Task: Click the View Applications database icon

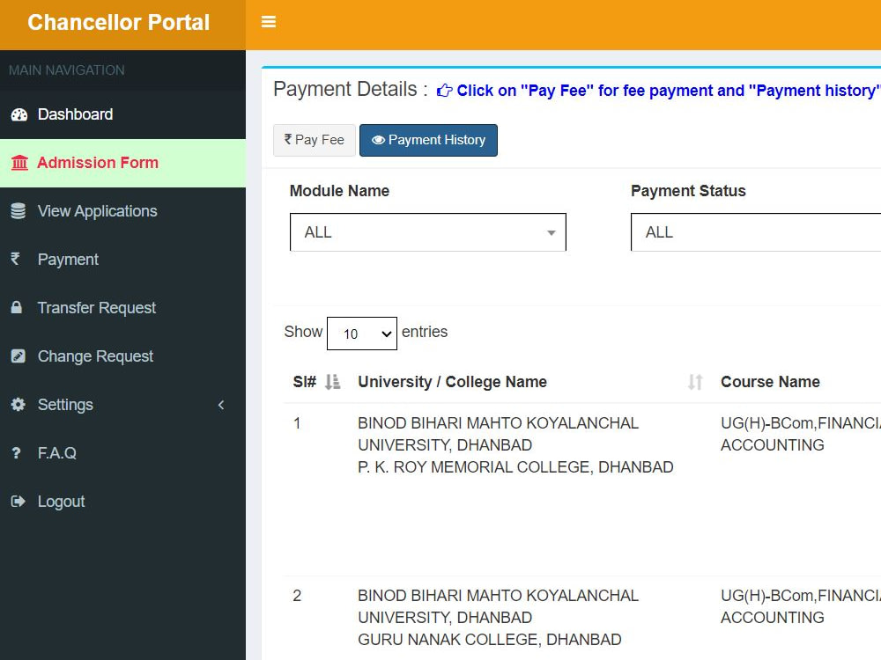Action: pos(18,211)
